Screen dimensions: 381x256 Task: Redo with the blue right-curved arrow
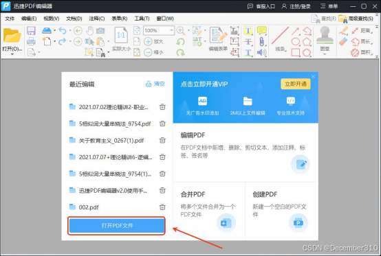coord(63,41)
